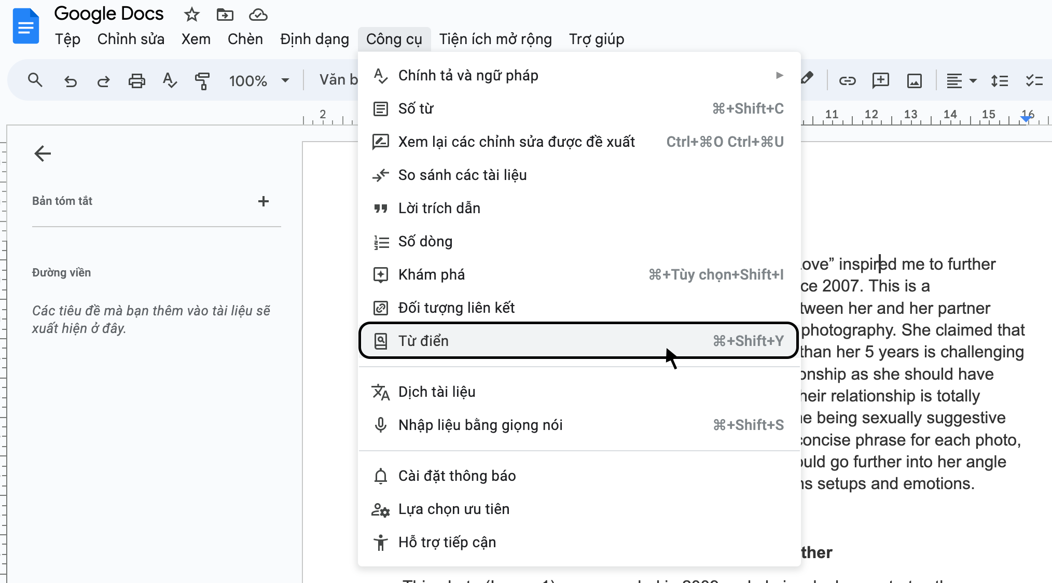Click the search magnifier icon in toolbar

click(35, 80)
